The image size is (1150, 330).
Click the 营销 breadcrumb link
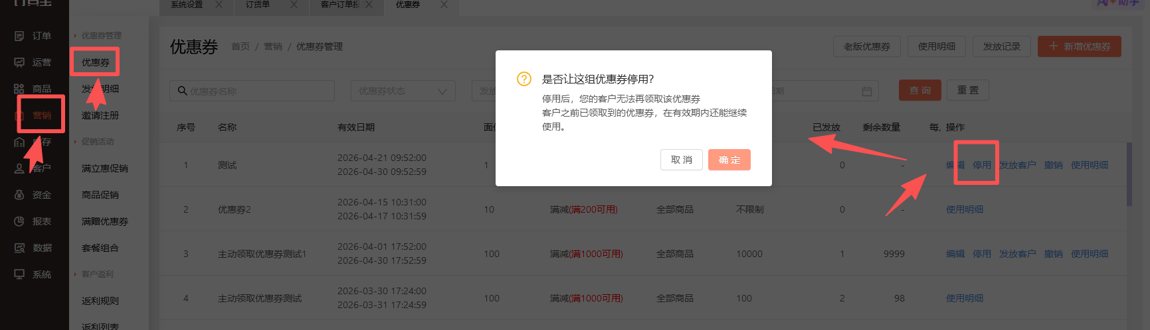pyautogui.click(x=273, y=46)
